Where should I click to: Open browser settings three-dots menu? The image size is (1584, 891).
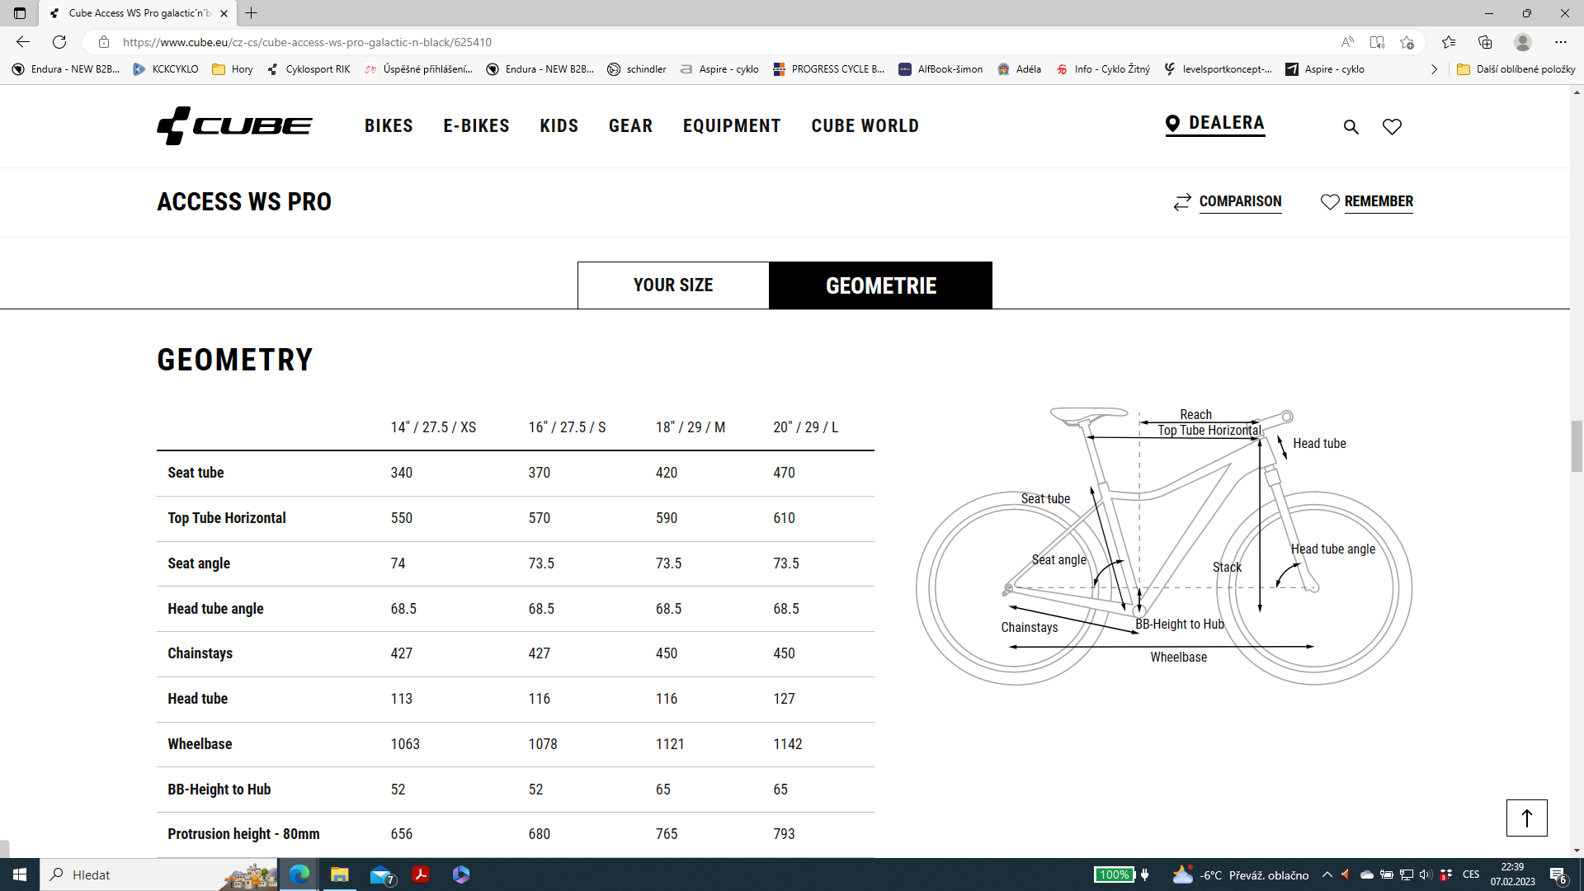coord(1560,42)
